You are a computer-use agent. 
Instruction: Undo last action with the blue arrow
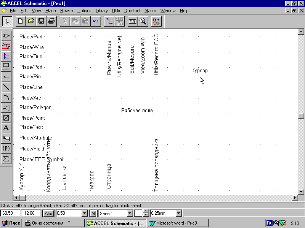pos(96,21)
